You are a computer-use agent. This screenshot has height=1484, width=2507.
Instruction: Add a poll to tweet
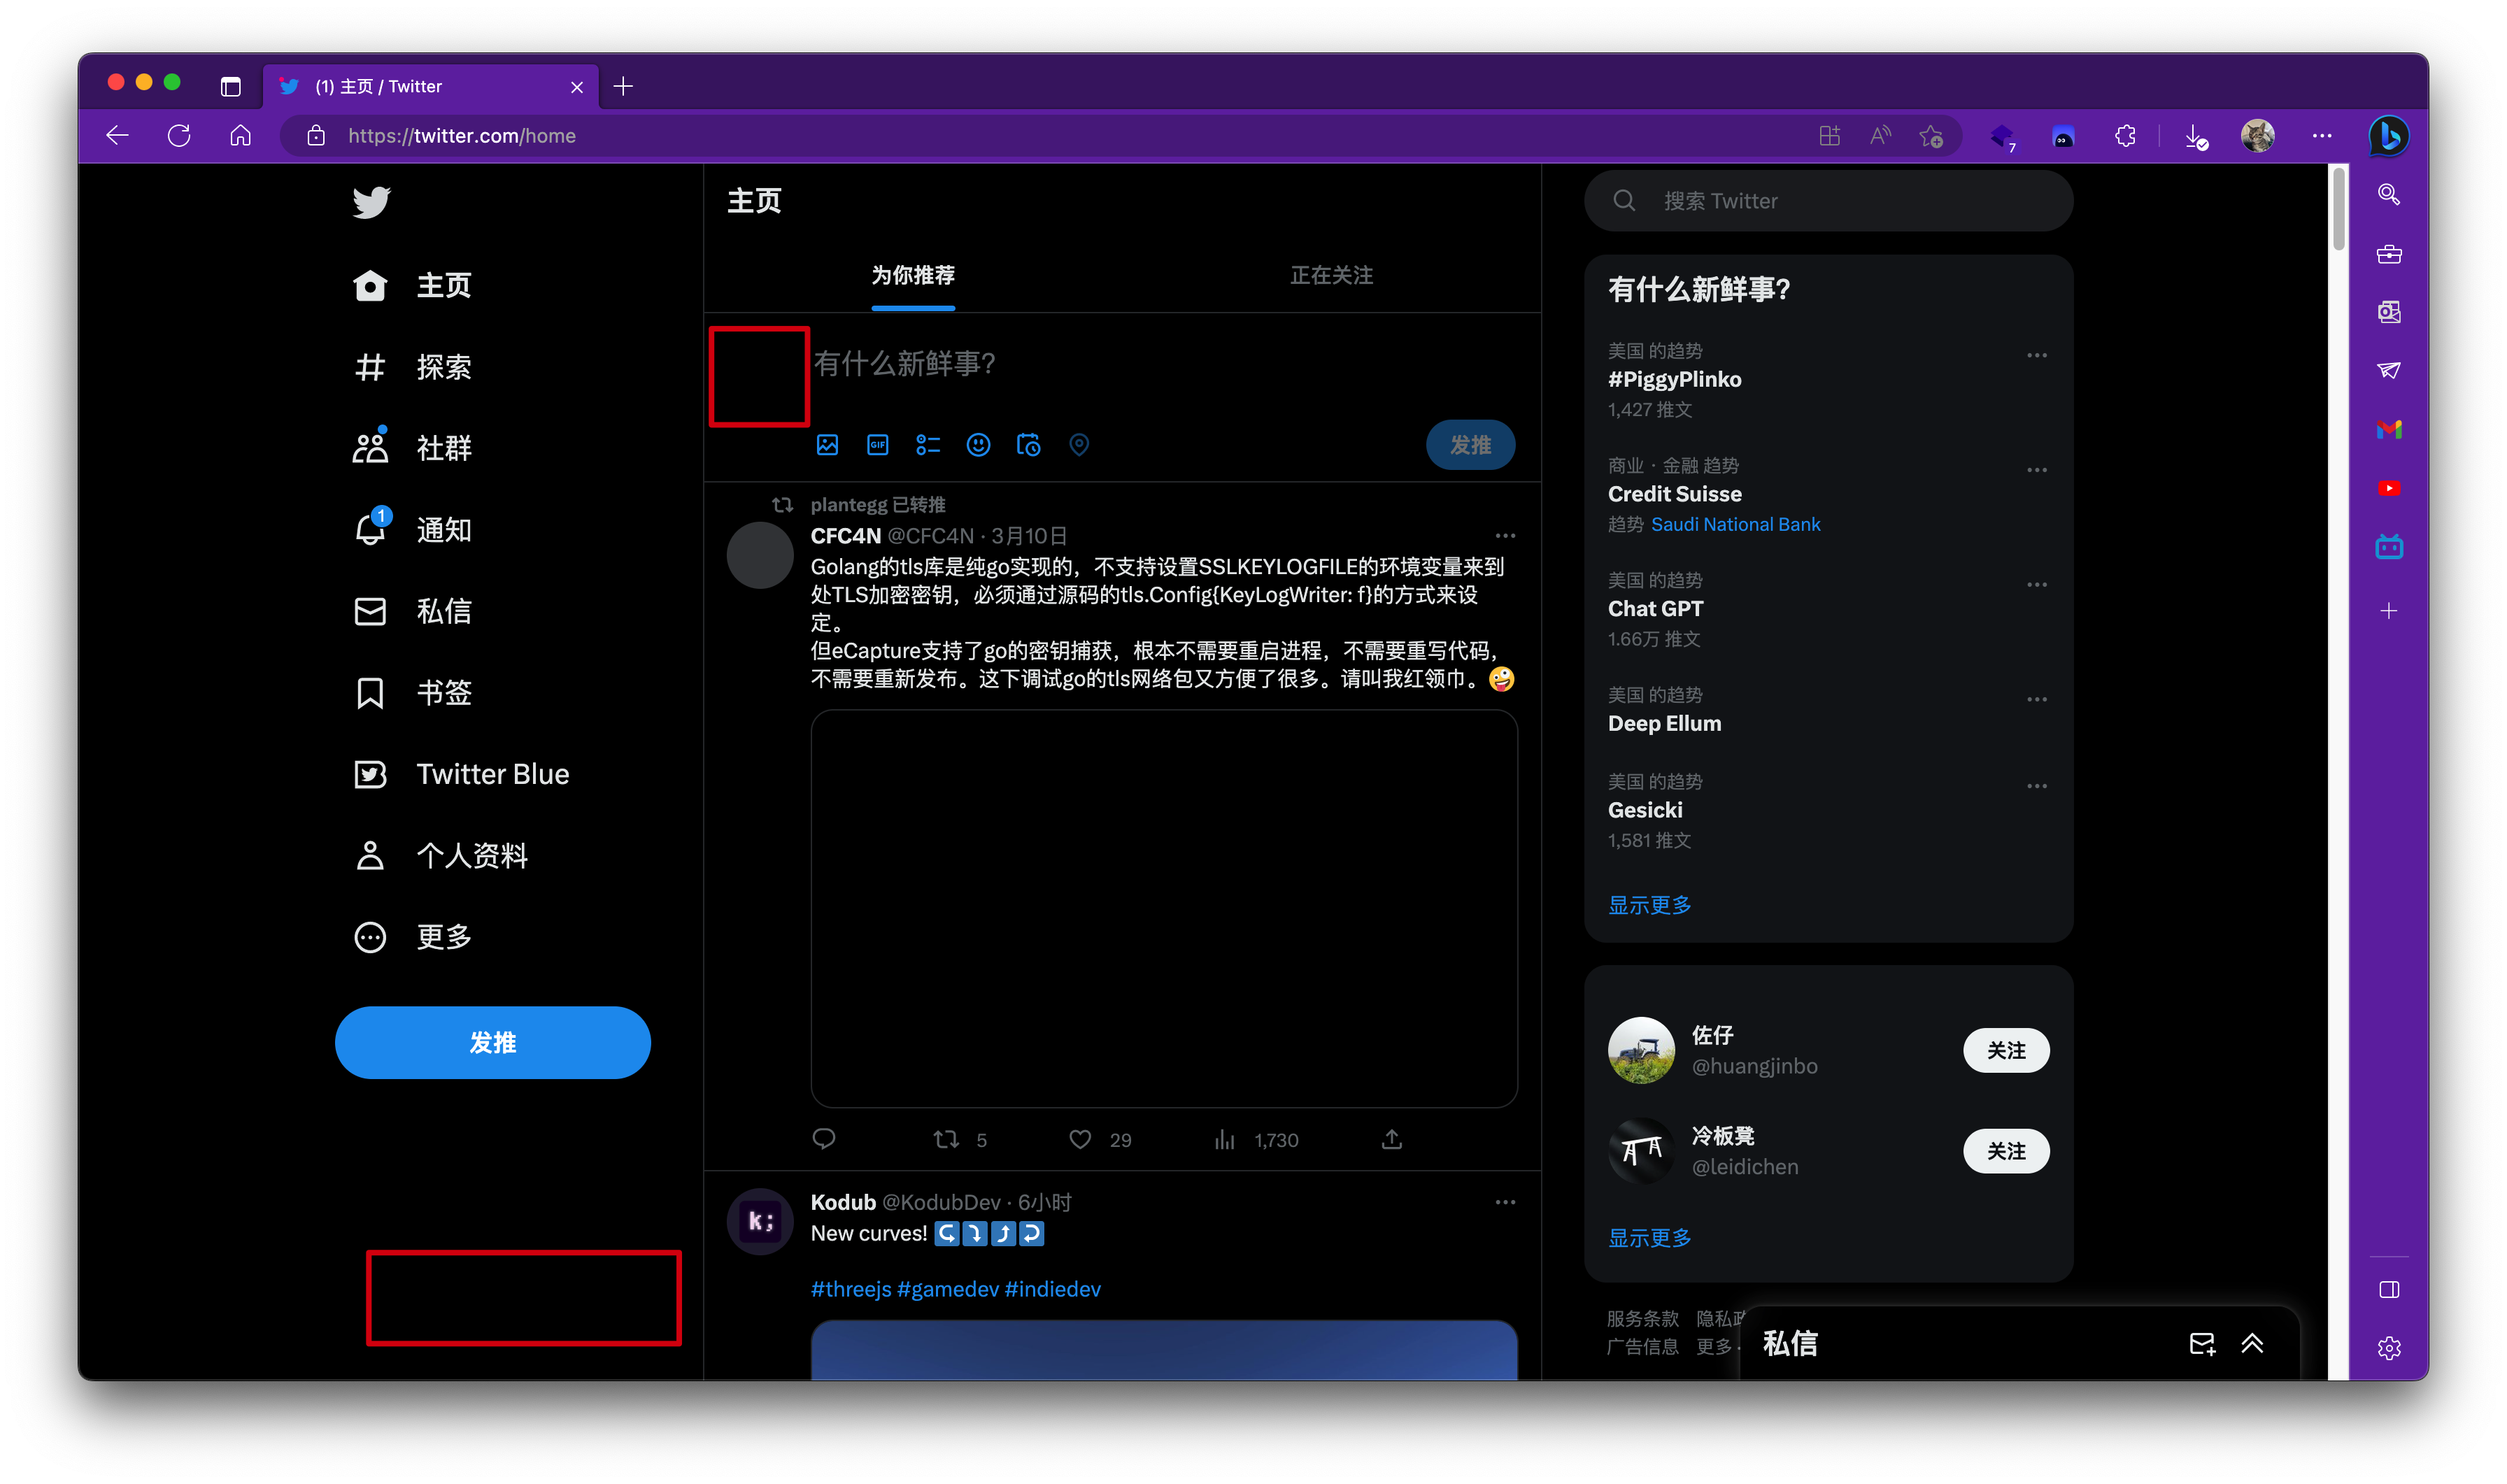pyautogui.click(x=928, y=445)
